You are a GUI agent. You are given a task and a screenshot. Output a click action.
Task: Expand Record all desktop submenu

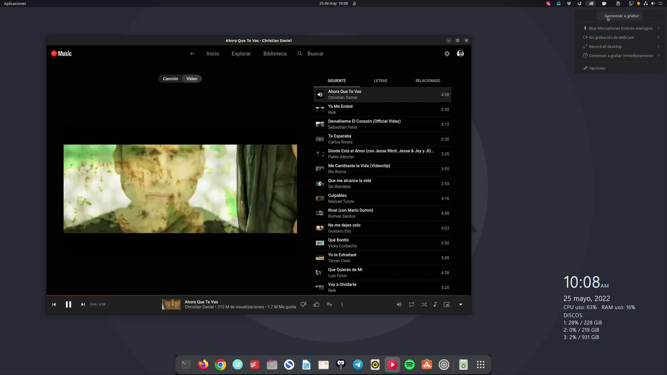[x=621, y=47]
